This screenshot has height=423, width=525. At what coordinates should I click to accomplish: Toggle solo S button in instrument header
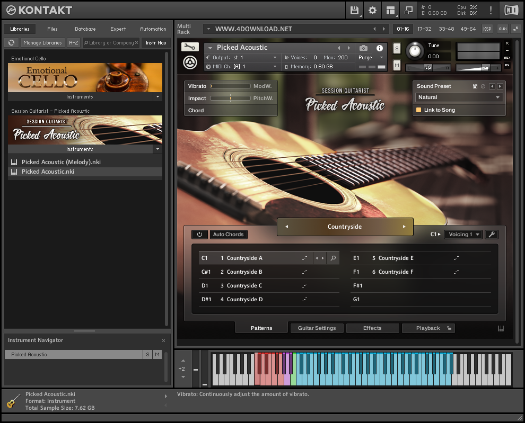pyautogui.click(x=397, y=49)
